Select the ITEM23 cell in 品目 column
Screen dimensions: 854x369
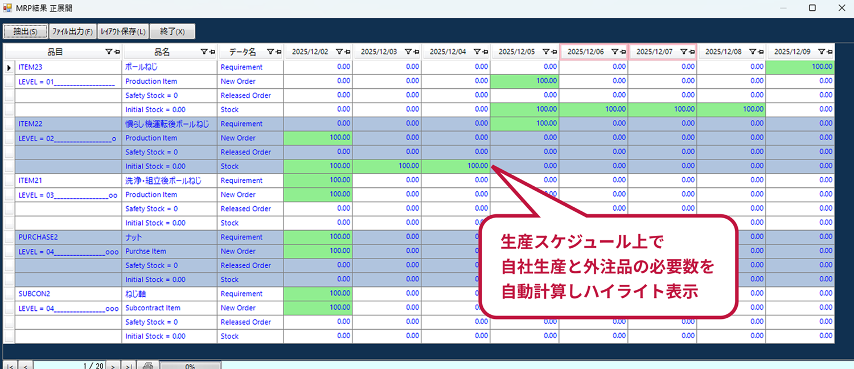tap(31, 67)
